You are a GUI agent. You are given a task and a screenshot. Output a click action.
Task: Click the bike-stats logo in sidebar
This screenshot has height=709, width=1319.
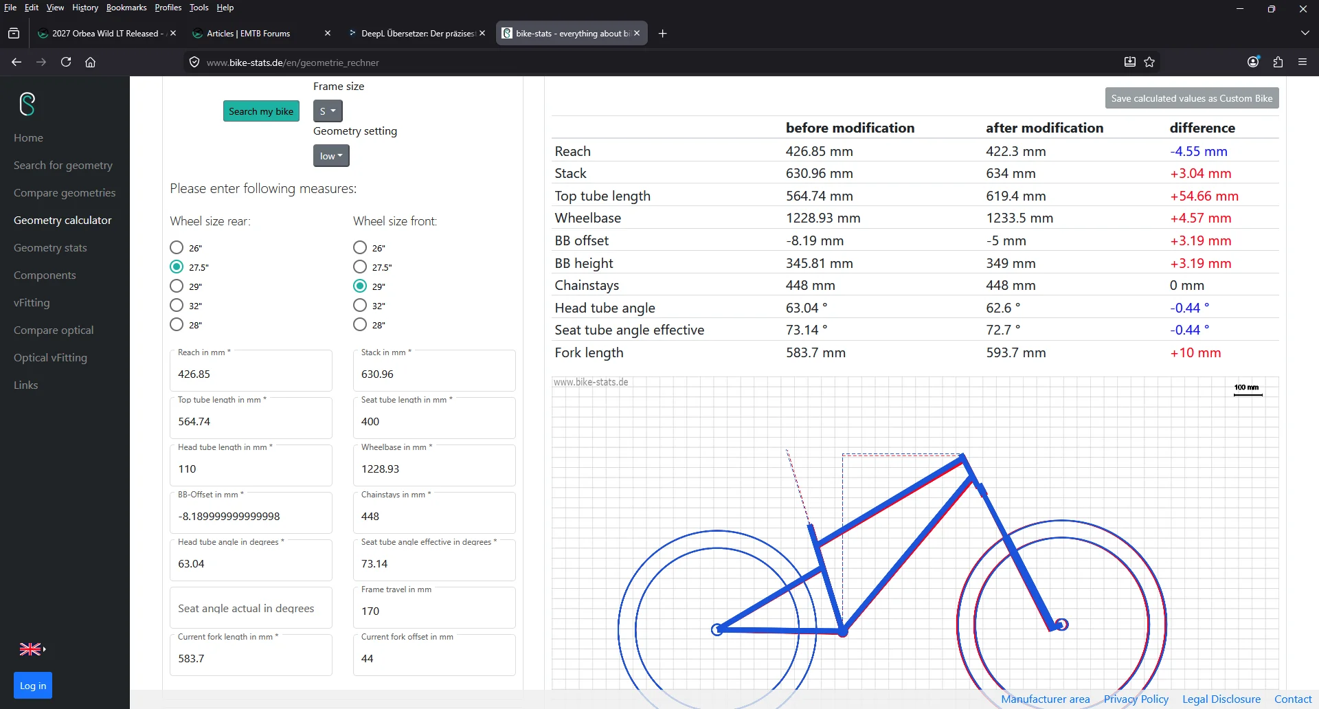tap(27, 104)
